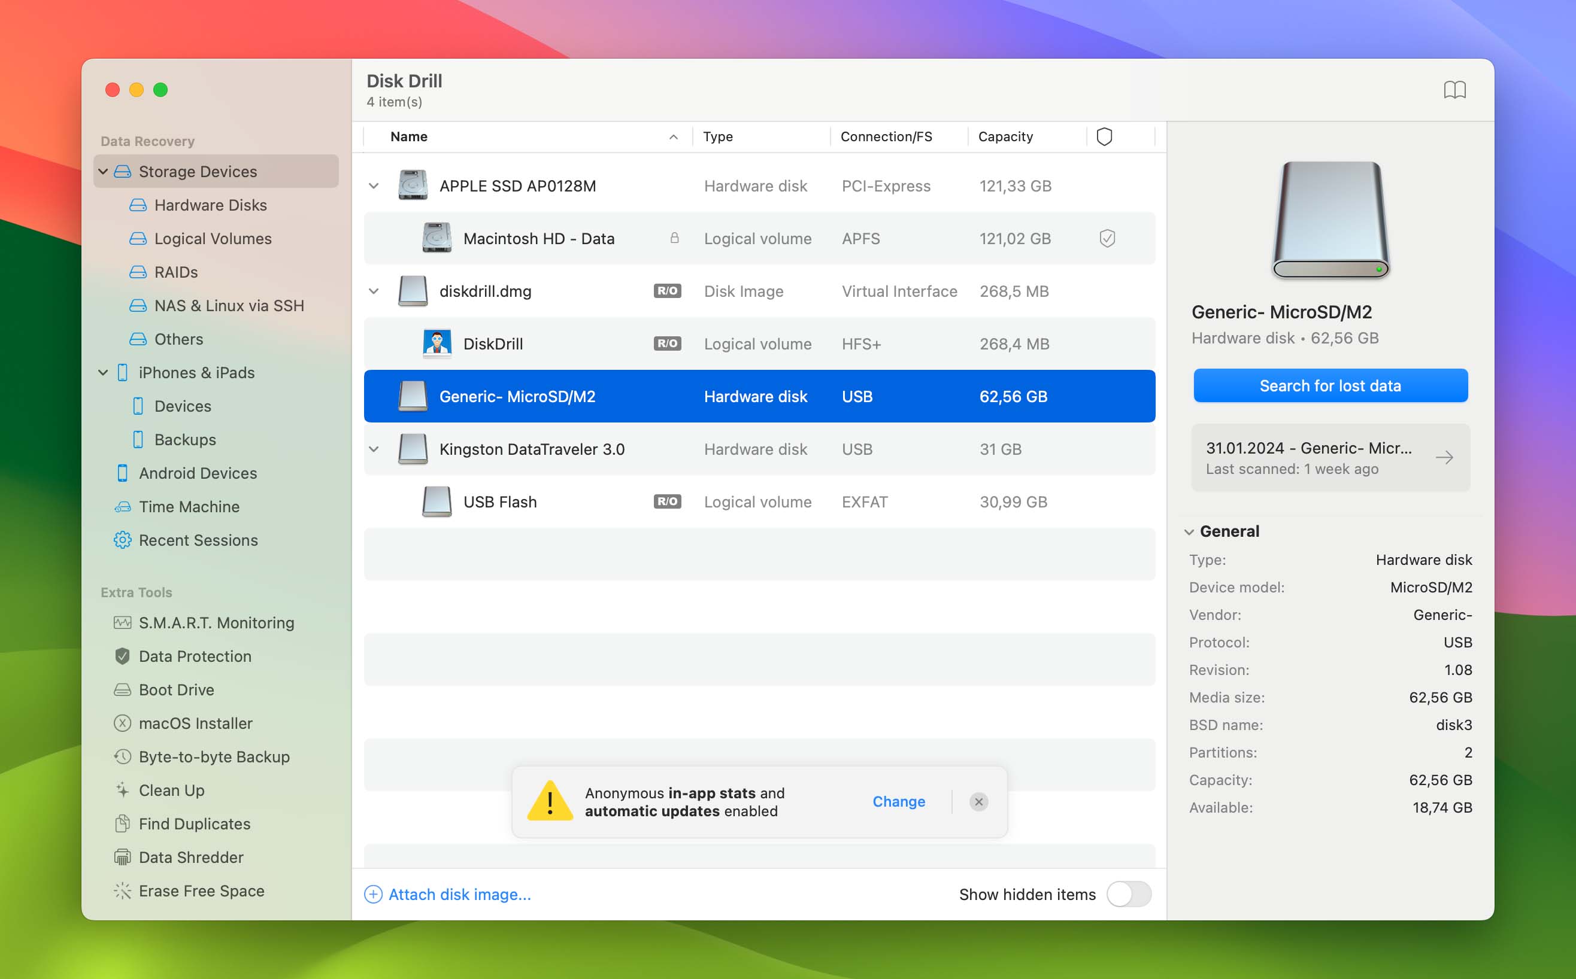This screenshot has width=1576, height=979.
Task: Dismiss the in-app stats notification
Action: (978, 802)
